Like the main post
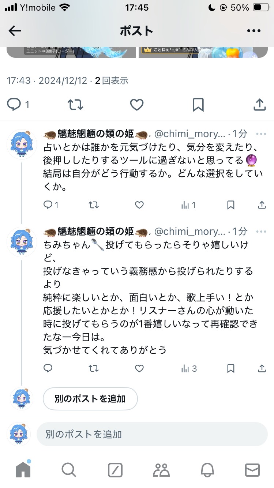Viewport: 274px width, 488px height. pos(136,105)
